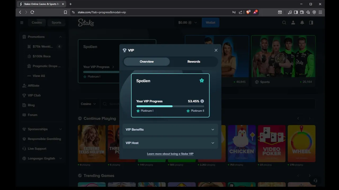Viewport: 339px width, 190px height.
Task: Open Live Support sidebar item
Action: click(x=37, y=149)
